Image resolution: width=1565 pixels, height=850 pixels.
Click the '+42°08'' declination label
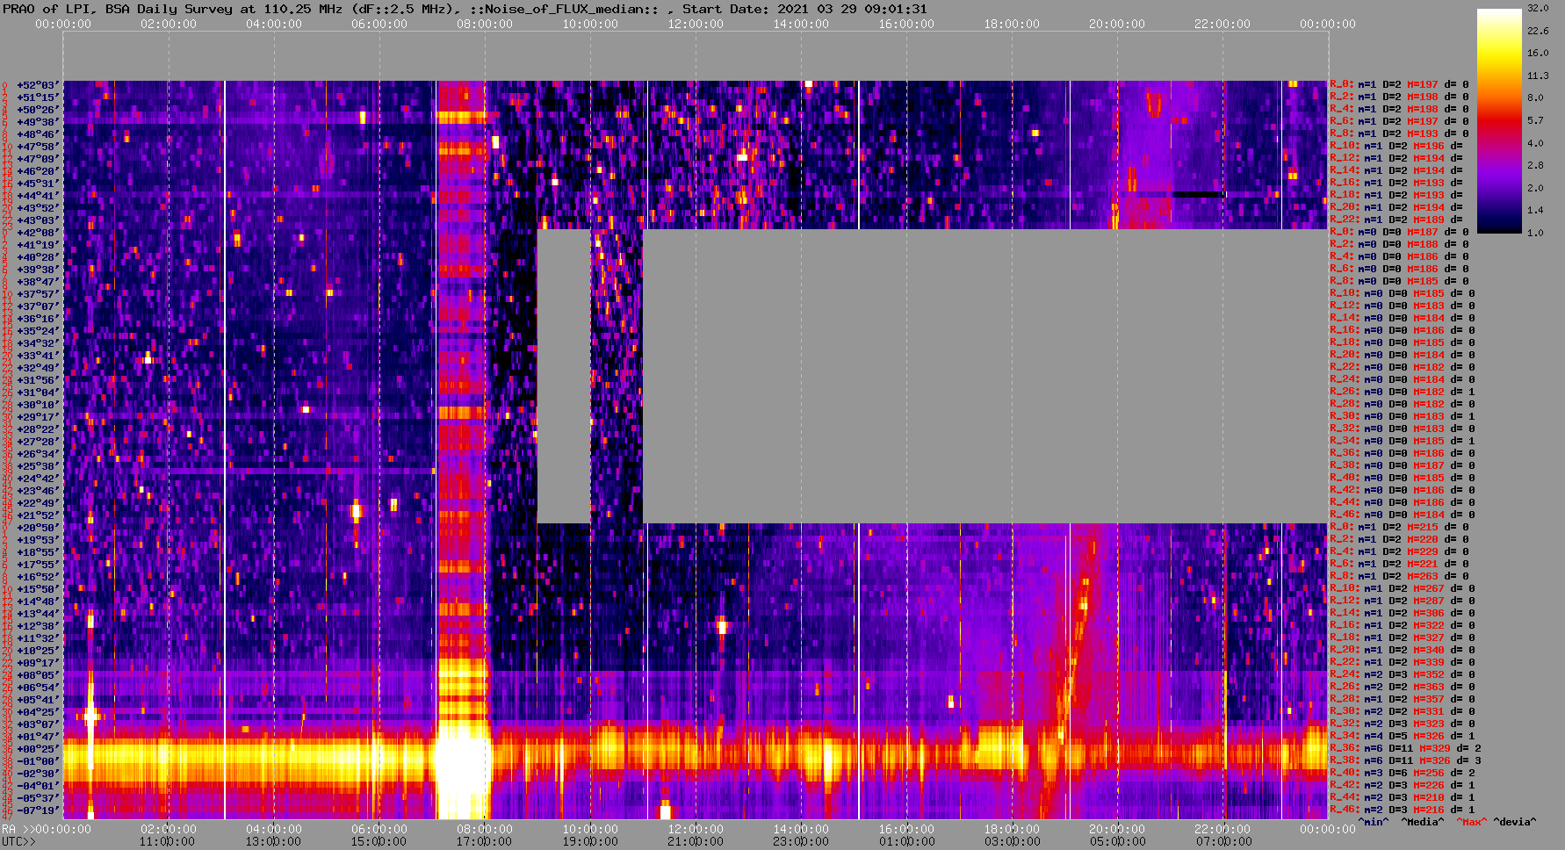[x=38, y=233]
